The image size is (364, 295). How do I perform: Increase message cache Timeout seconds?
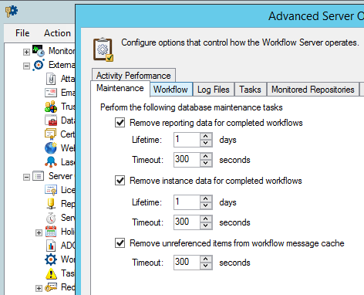[206, 259]
